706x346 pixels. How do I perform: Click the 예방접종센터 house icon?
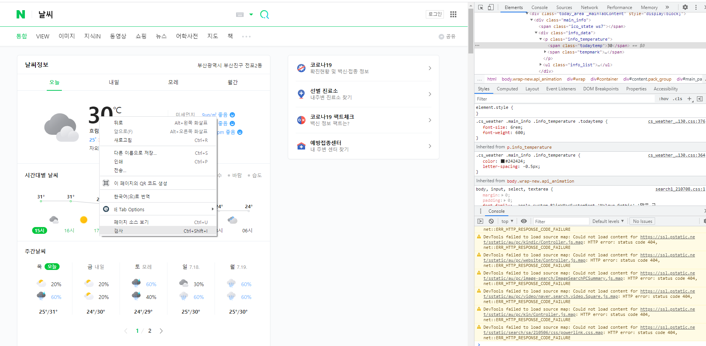tap(301, 146)
